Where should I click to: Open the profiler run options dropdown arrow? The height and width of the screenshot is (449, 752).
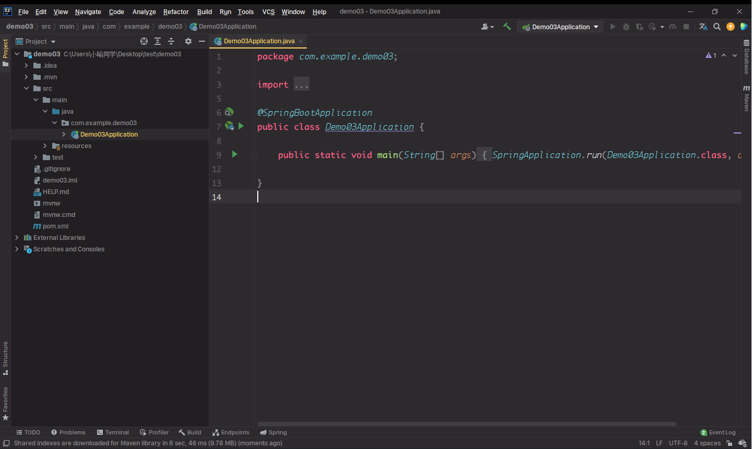tap(662, 27)
